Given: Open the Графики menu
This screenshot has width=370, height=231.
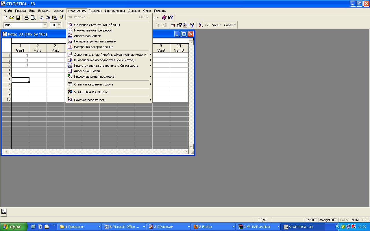Looking at the screenshot, I should (x=95, y=11).
